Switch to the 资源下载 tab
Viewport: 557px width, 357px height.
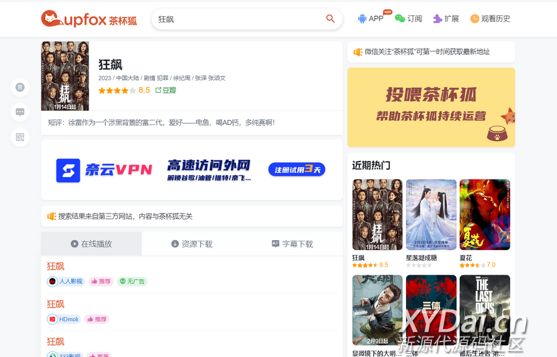(192, 244)
